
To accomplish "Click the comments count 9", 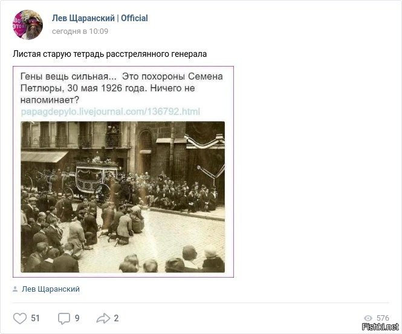I will point(77,318).
